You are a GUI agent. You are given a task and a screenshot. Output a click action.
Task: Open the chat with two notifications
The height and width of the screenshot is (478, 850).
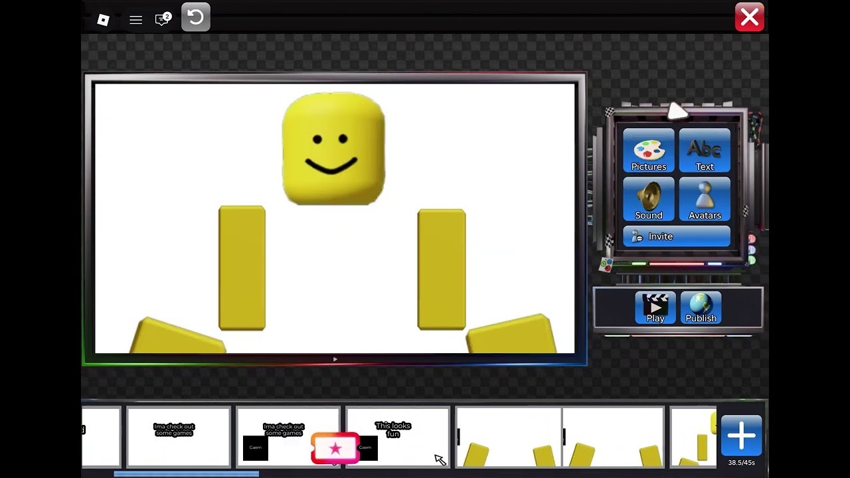163,19
